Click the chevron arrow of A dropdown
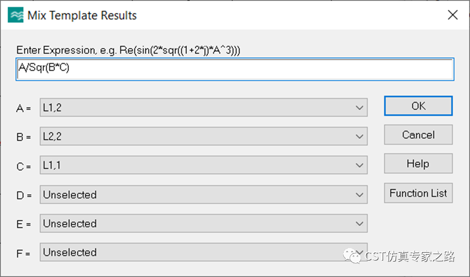This screenshot has width=470, height=277. click(360, 108)
